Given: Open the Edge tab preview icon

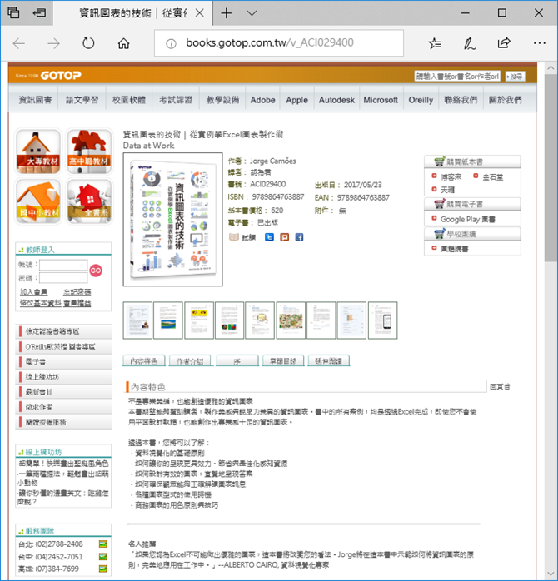Looking at the screenshot, I should click(x=13, y=13).
